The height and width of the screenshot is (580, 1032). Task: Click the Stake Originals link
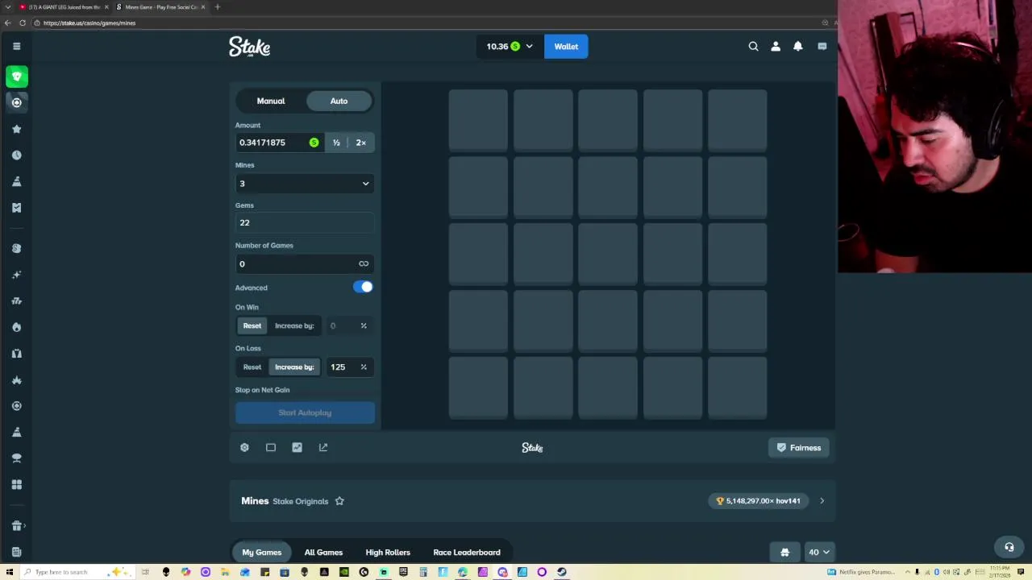click(x=300, y=501)
